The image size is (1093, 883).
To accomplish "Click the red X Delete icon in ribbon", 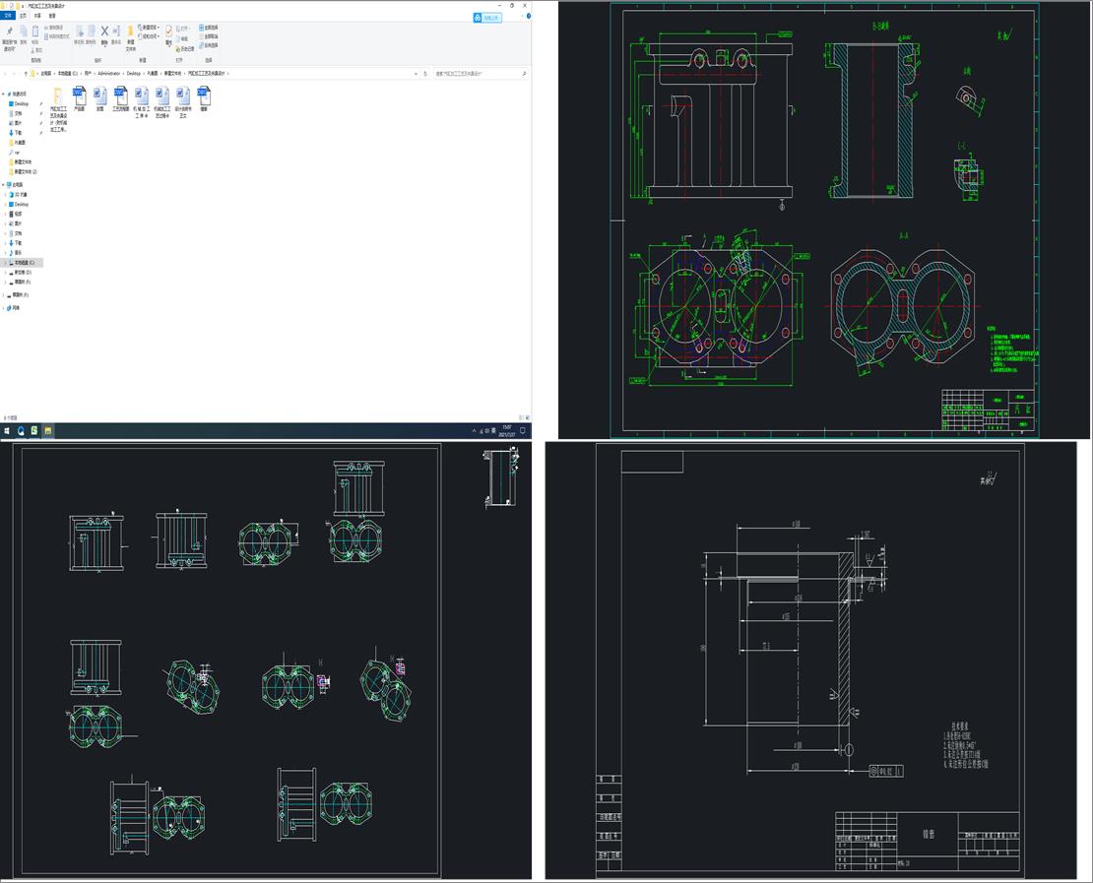I will (104, 32).
